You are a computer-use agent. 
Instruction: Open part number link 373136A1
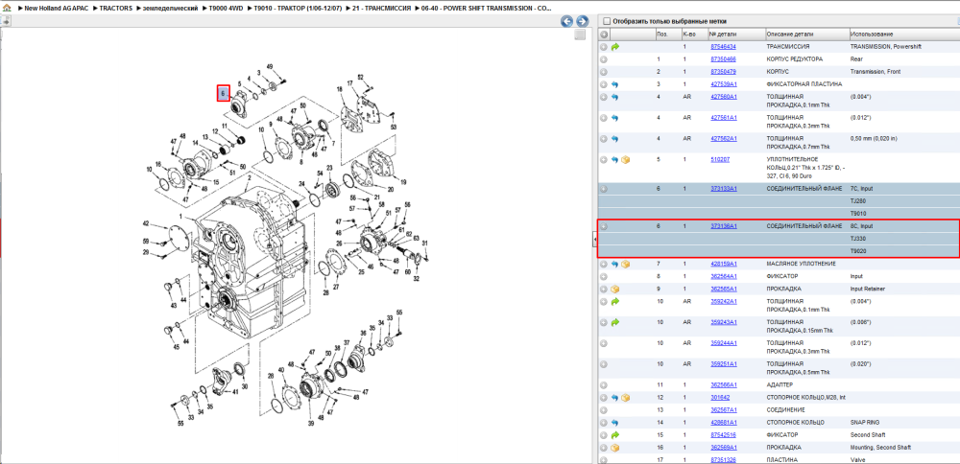point(724,226)
